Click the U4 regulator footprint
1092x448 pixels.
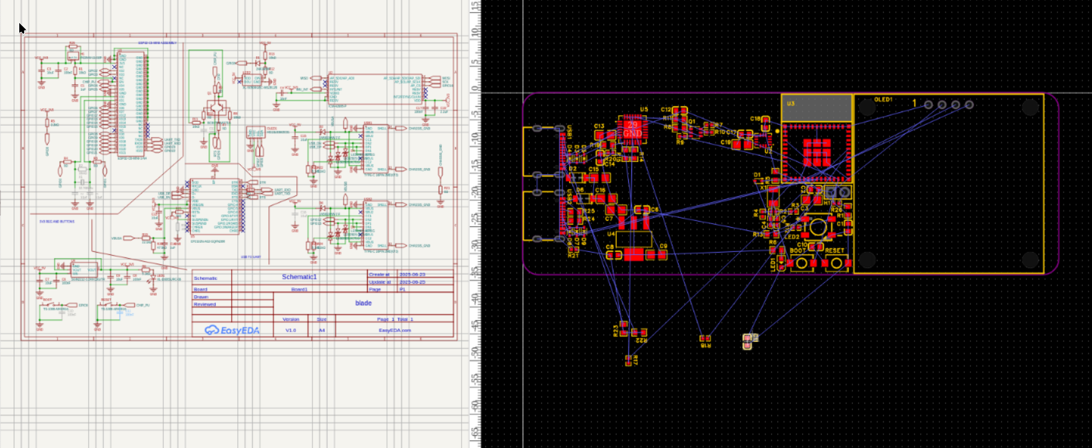[634, 239]
